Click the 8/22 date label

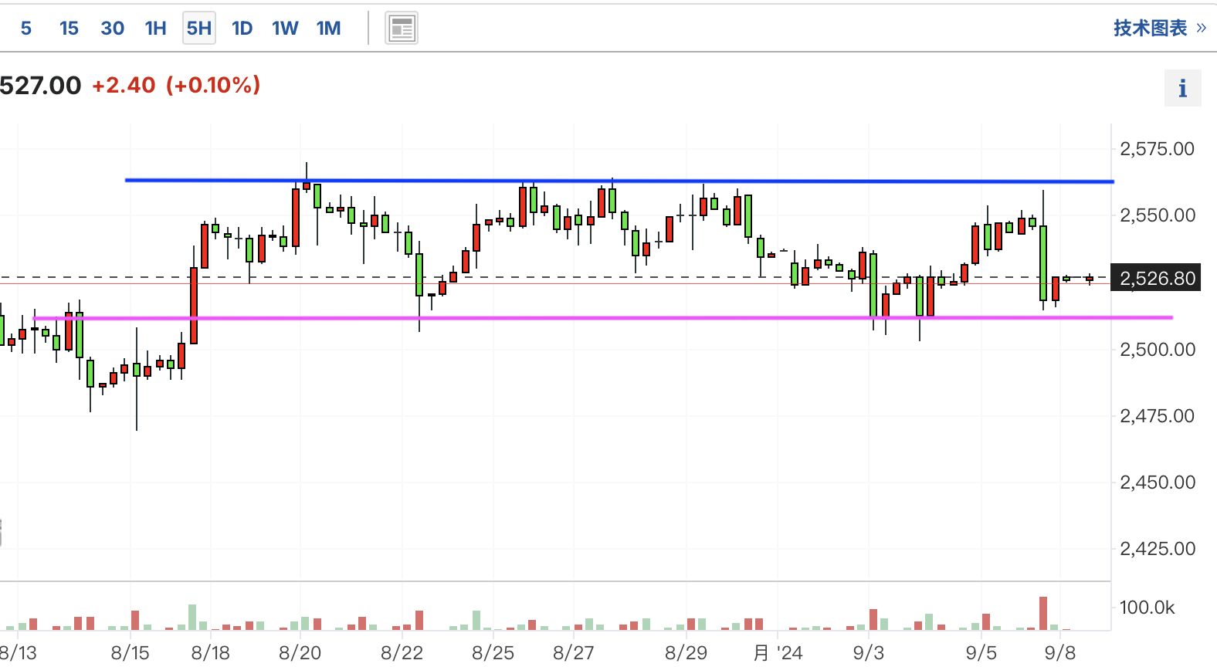(x=402, y=653)
